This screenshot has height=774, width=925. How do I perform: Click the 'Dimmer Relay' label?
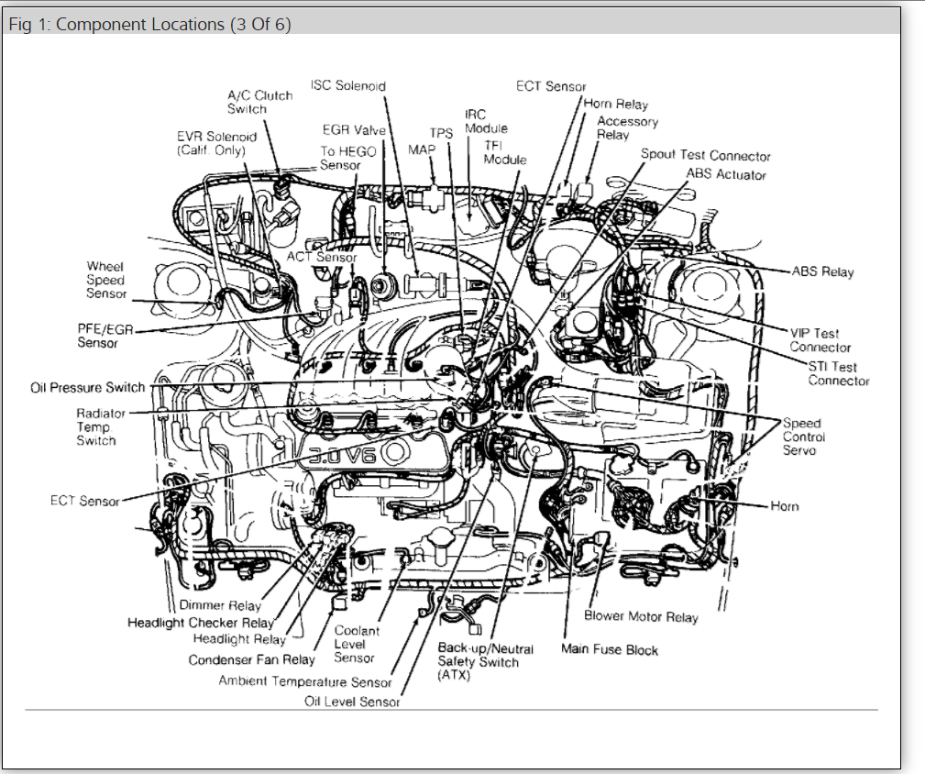pos(220,605)
